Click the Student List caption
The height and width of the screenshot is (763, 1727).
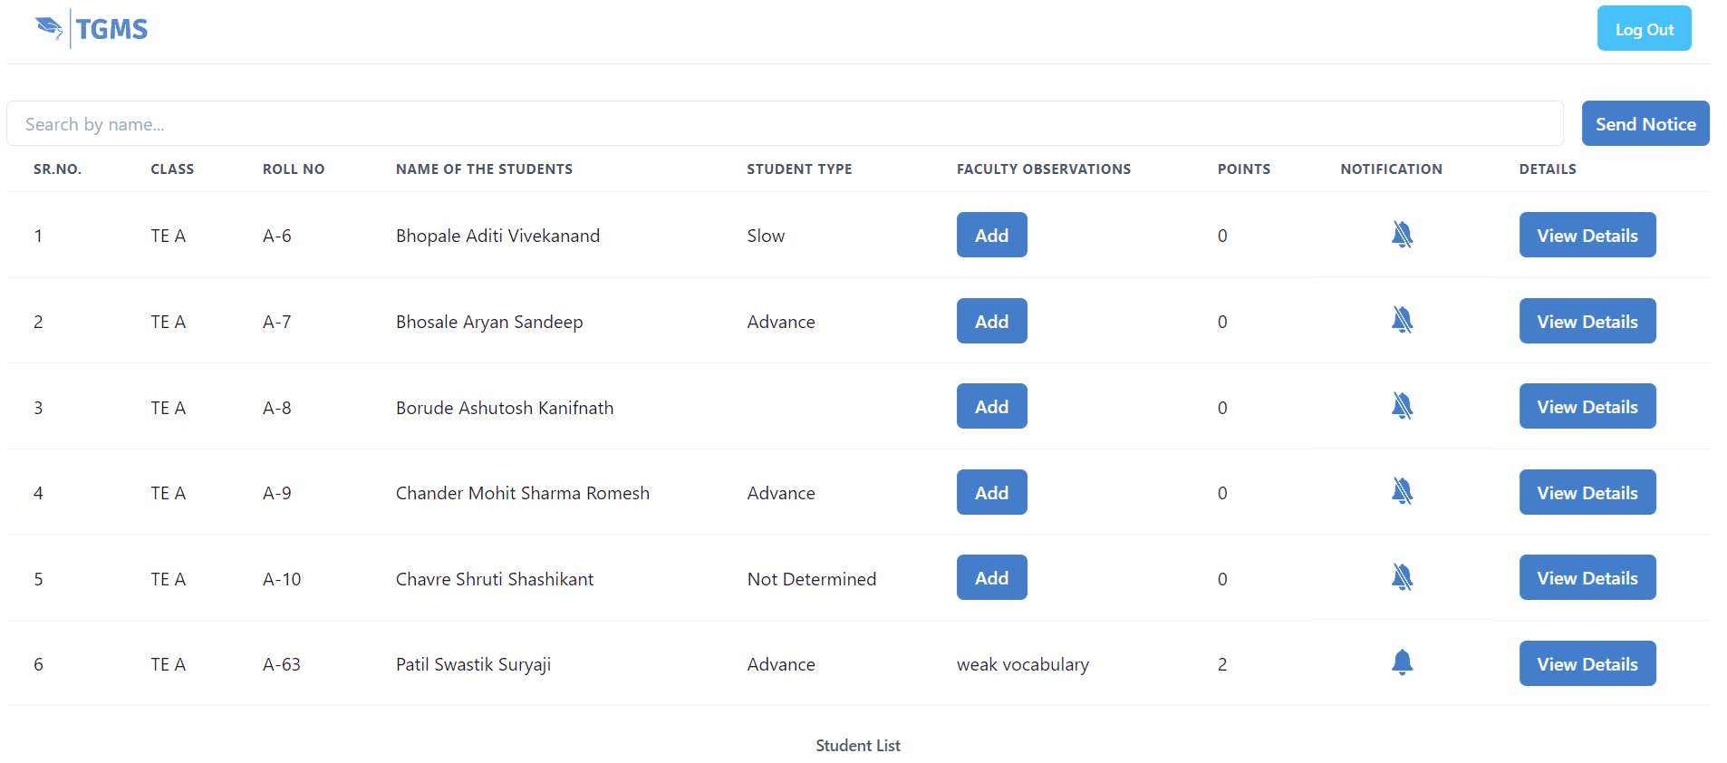click(x=858, y=745)
